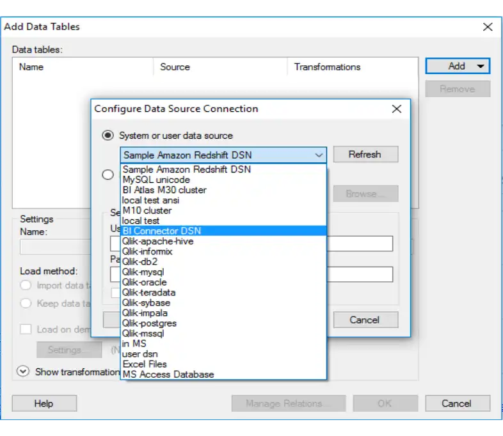Expand the Show transformations section
The height and width of the screenshot is (436, 503).
pyautogui.click(x=24, y=371)
